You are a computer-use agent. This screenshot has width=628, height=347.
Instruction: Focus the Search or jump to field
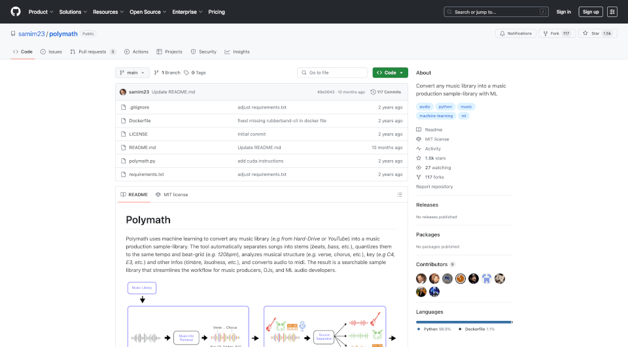pyautogui.click(x=496, y=12)
